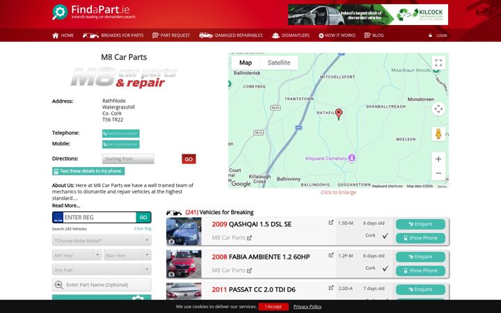Open the Privacy Policy link
Image resolution: width=501 pixels, height=313 pixels.
click(308, 307)
